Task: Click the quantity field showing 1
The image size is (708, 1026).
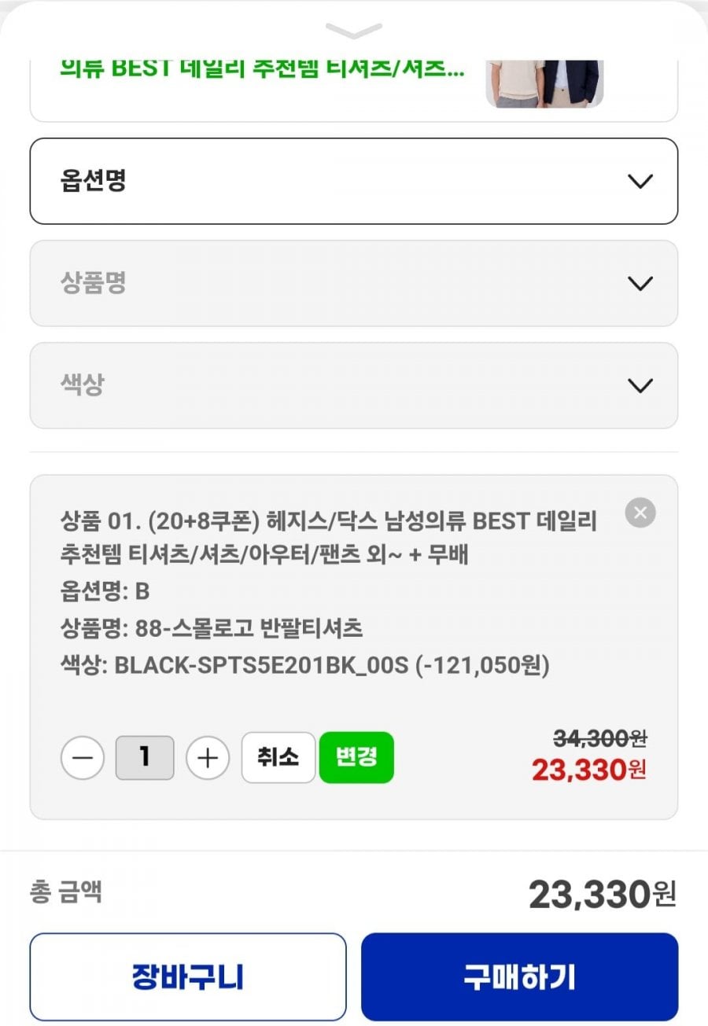Action: 145,758
